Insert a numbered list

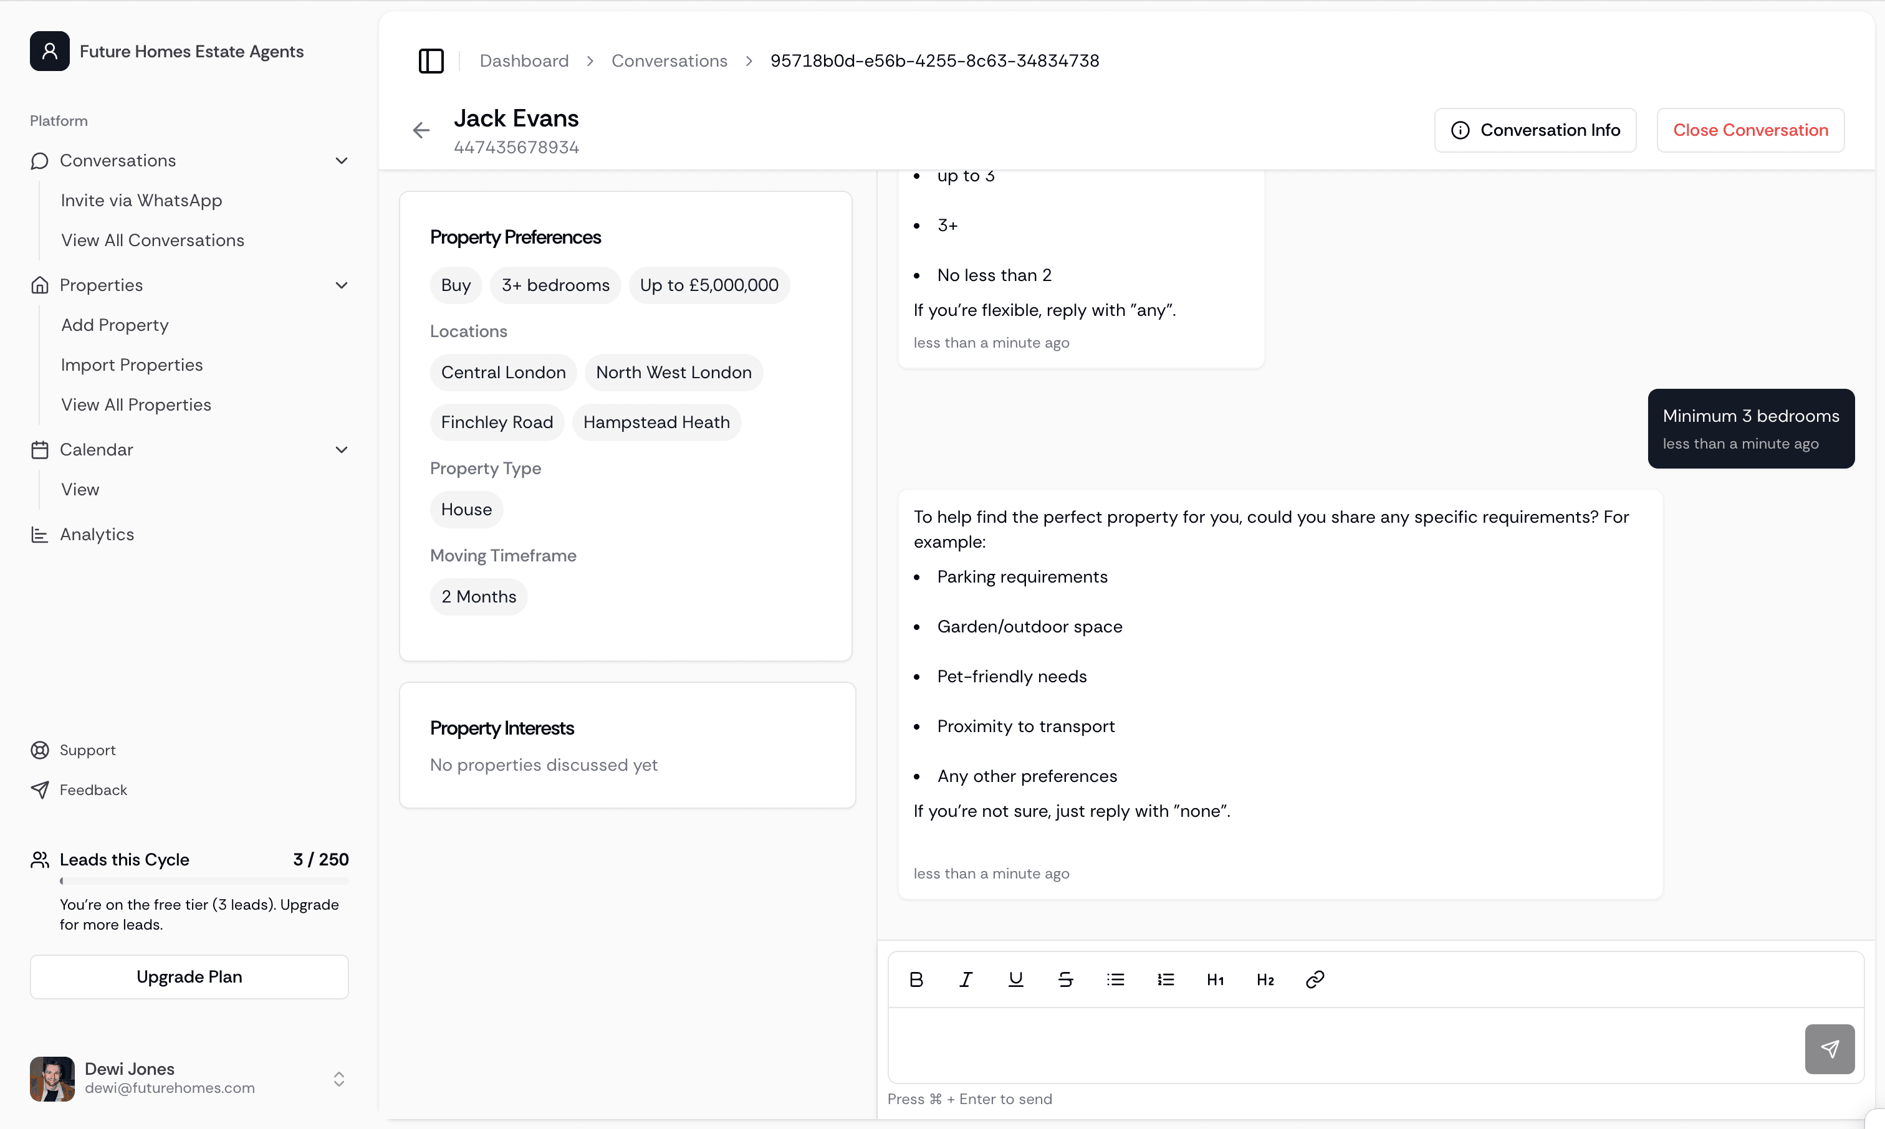(1165, 980)
